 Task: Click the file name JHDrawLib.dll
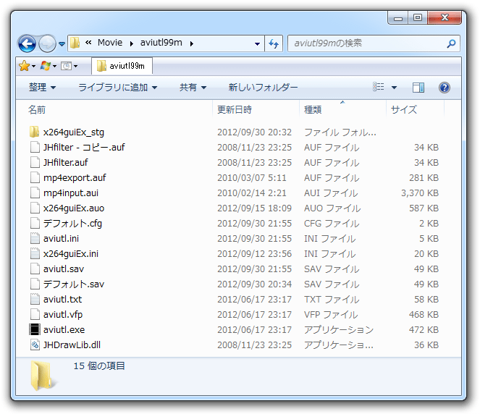pos(72,345)
